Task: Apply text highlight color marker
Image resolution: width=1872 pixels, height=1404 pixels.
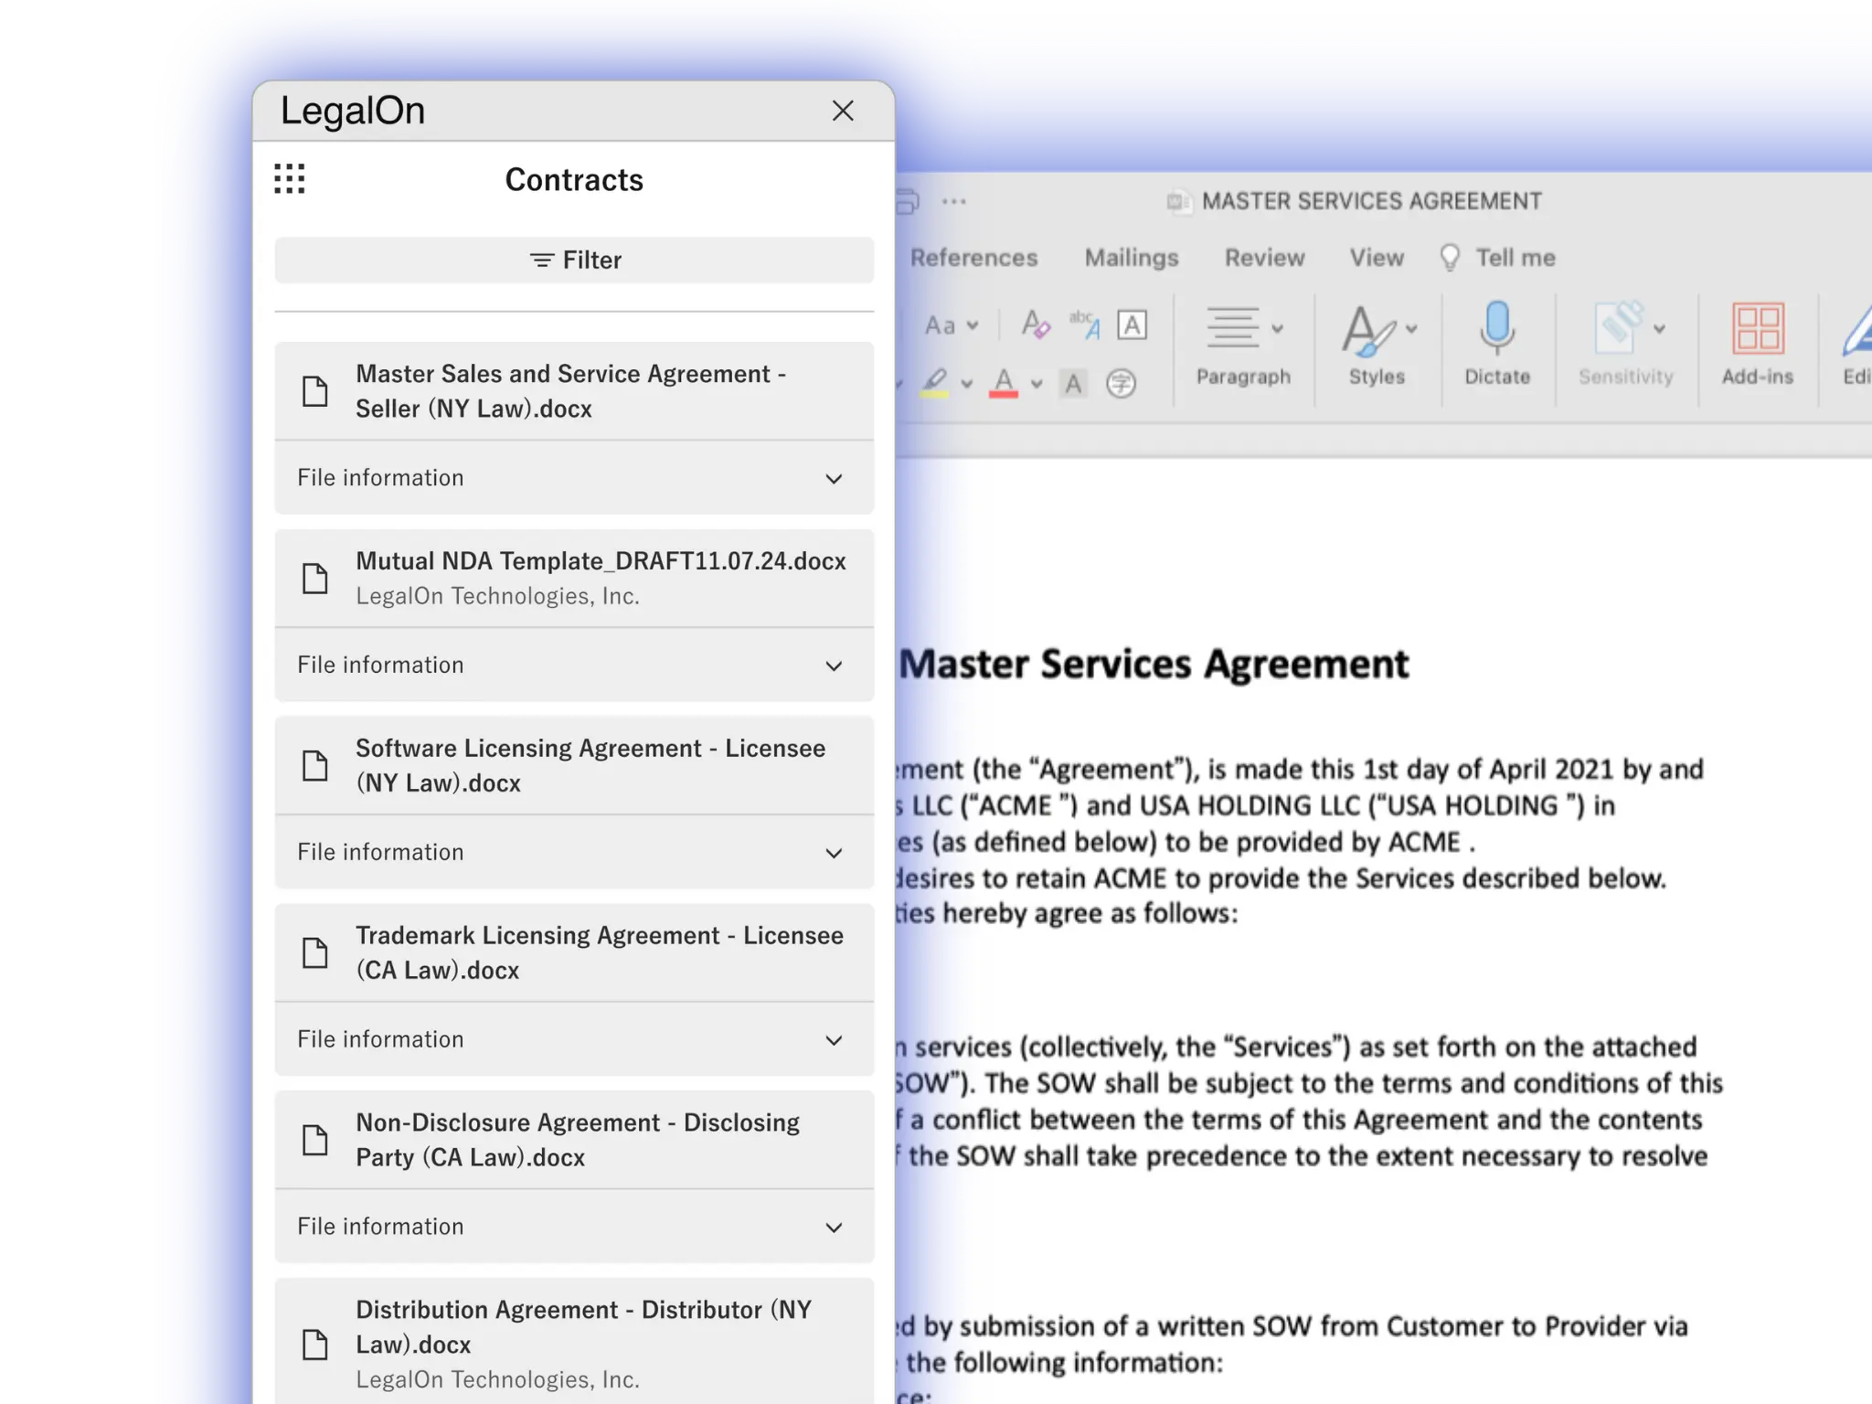Action: pos(934,382)
